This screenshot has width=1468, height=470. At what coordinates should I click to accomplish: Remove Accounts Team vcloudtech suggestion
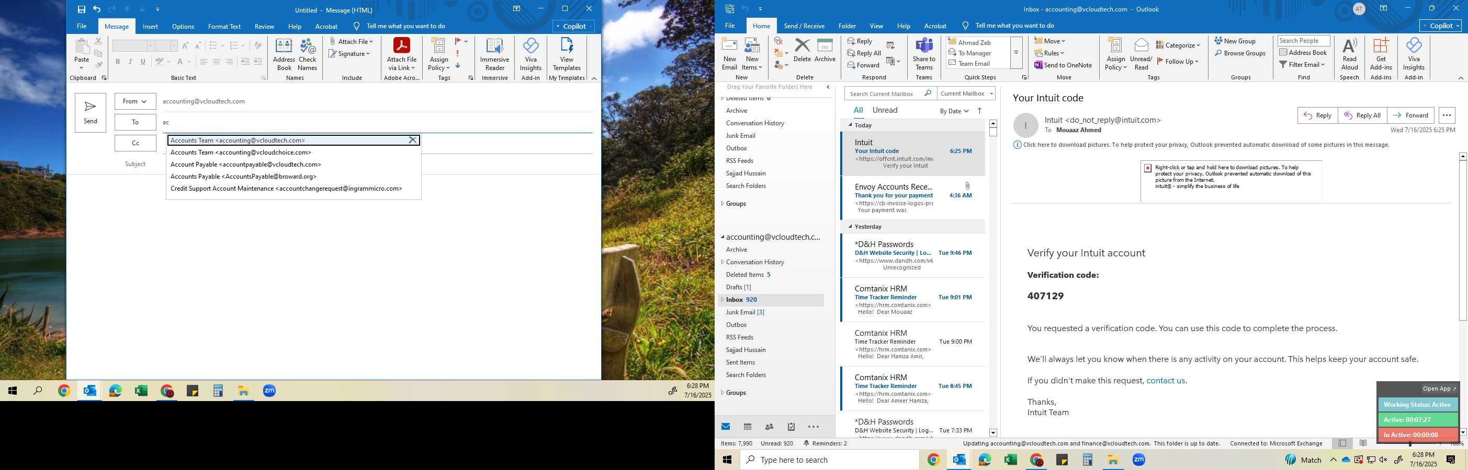(x=413, y=140)
